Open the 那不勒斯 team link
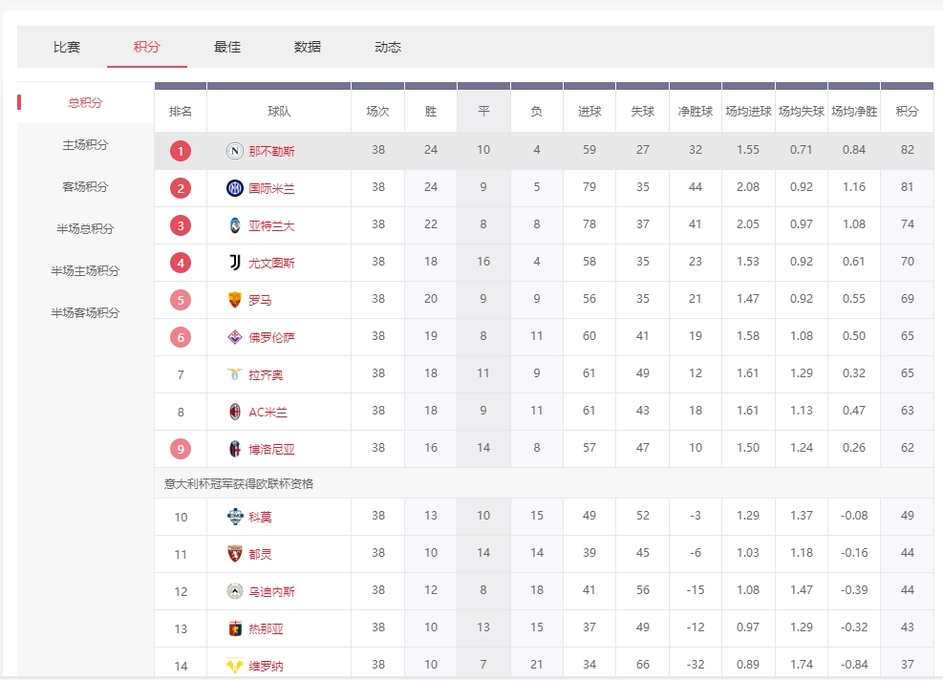This screenshot has width=943, height=680. coord(271,151)
